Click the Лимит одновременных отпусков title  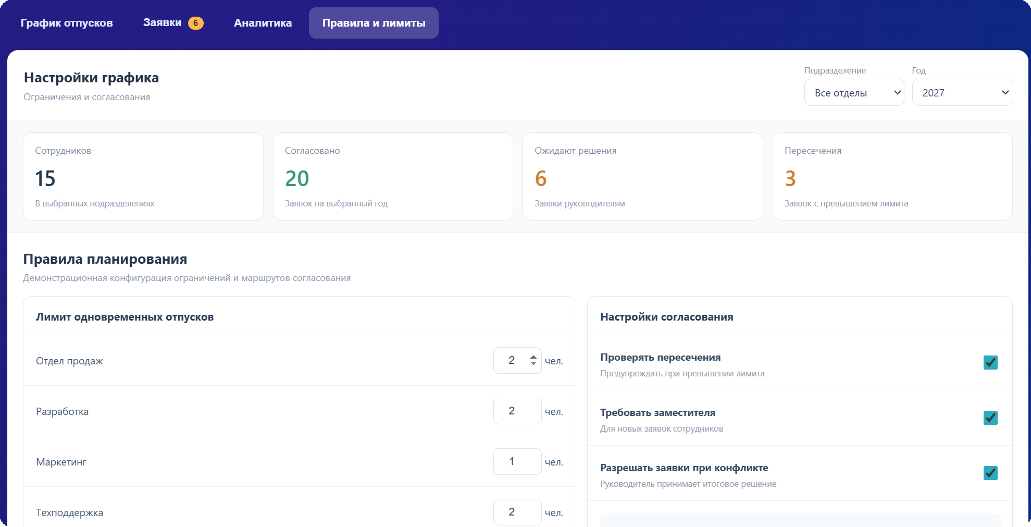[x=125, y=317]
